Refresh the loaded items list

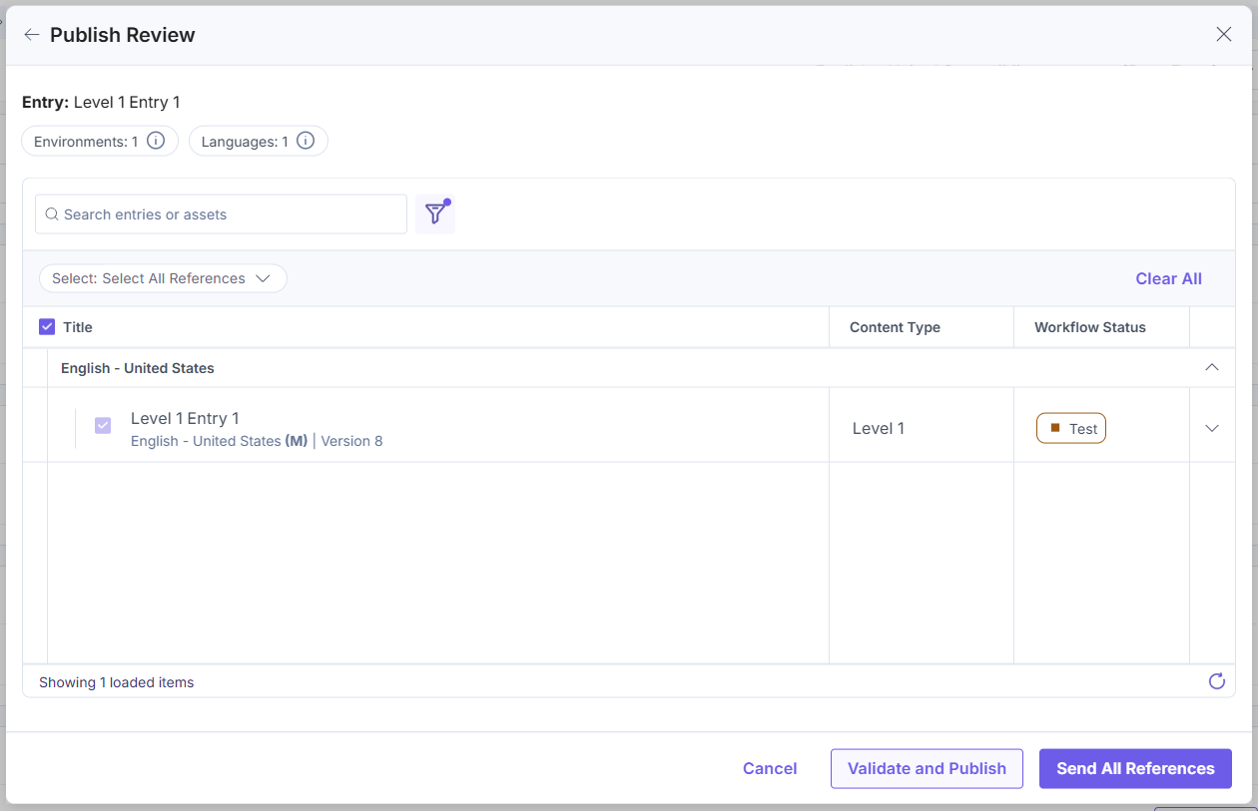tap(1216, 681)
